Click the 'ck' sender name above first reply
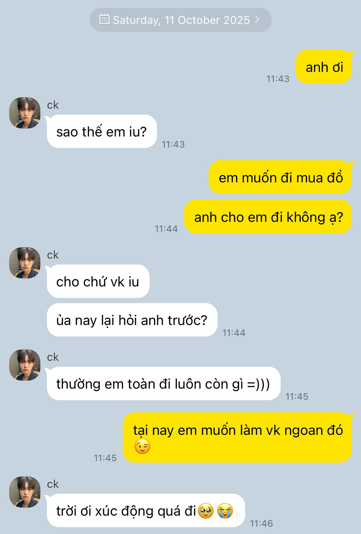The height and width of the screenshot is (534, 361). click(53, 105)
